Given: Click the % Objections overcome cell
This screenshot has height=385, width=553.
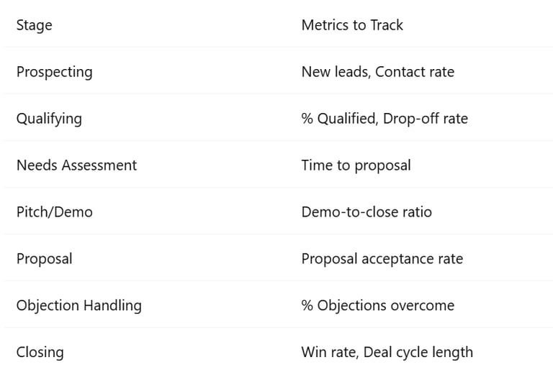Looking at the screenshot, I should [378, 306].
